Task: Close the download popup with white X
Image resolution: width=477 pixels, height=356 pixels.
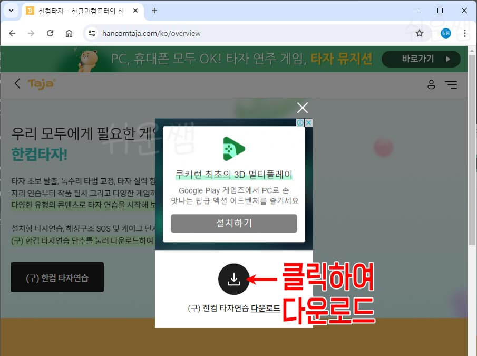Action: coord(303,108)
